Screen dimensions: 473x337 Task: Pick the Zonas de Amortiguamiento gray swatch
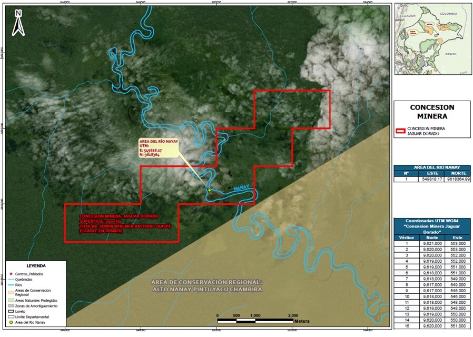11,306
